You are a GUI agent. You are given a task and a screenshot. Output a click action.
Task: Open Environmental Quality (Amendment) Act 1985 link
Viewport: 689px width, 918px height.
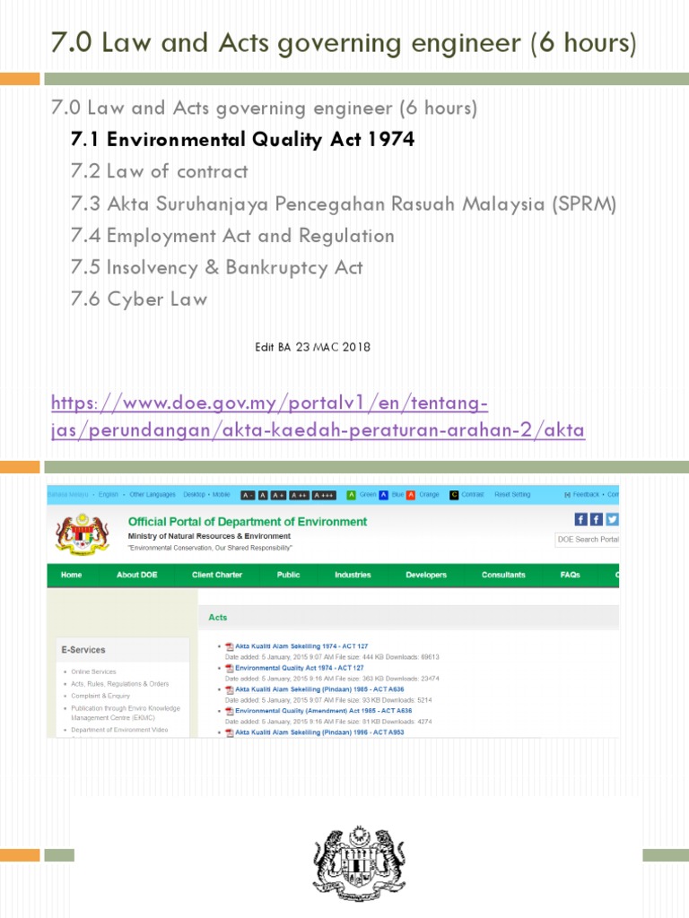click(x=323, y=711)
